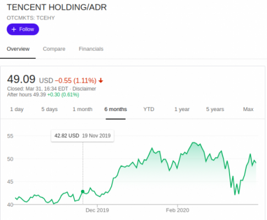Image resolution: width=267 pixels, height=220 pixels.
Task: Select the 5 days range
Action: [50, 109]
